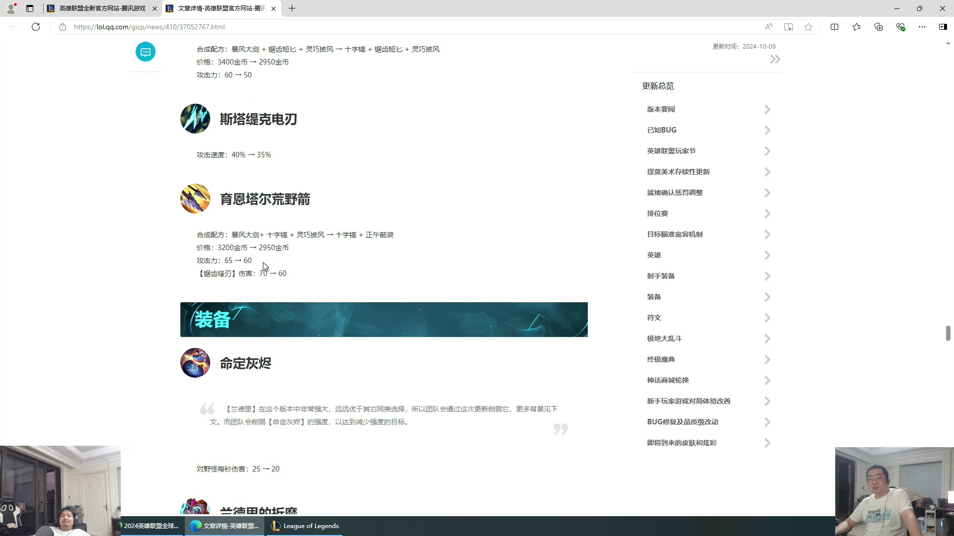954x536 pixels.
Task: Switch to the 英雄联盟全新官方网站 tab
Action: (102, 8)
